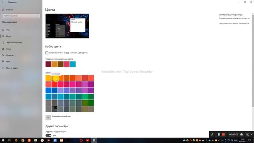The width and height of the screenshot is (254, 143).
Task: Turn off the Эффекты прозрачности switch
Action: click(48, 135)
